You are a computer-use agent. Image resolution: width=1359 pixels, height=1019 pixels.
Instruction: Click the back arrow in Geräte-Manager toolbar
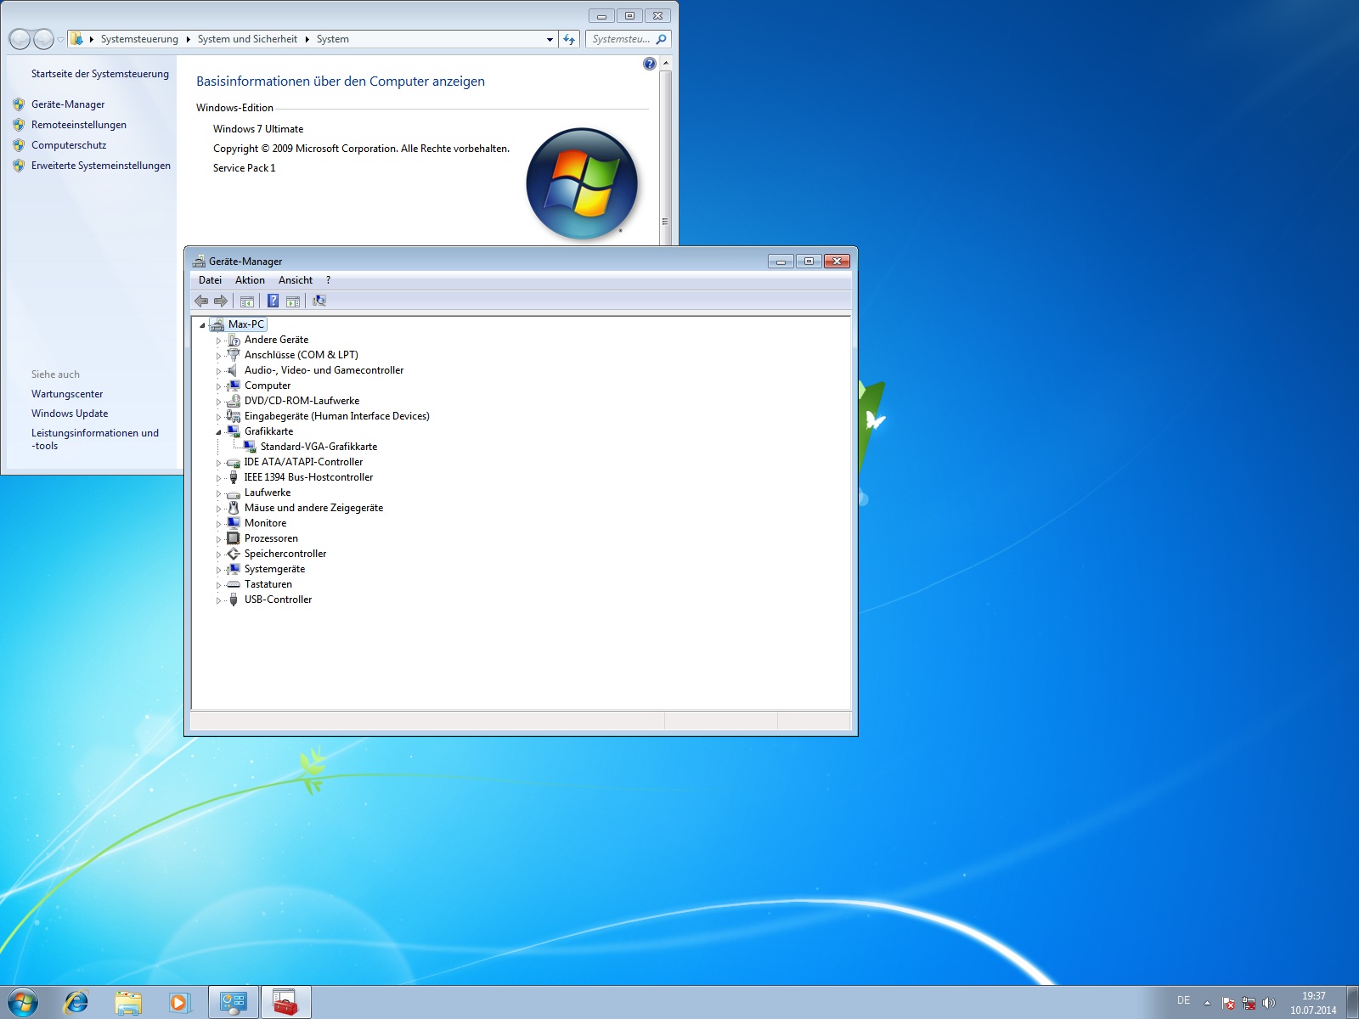click(201, 301)
